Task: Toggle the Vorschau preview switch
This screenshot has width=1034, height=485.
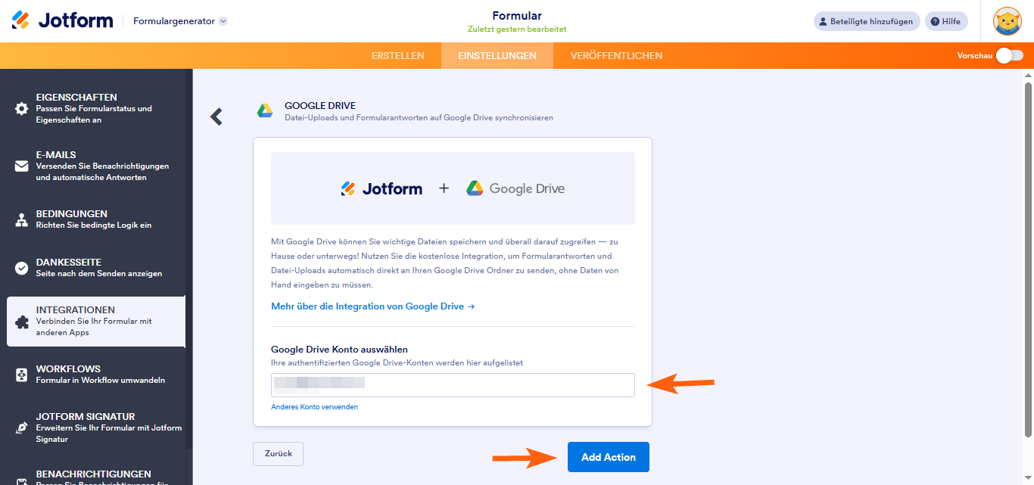Action: click(x=1010, y=55)
